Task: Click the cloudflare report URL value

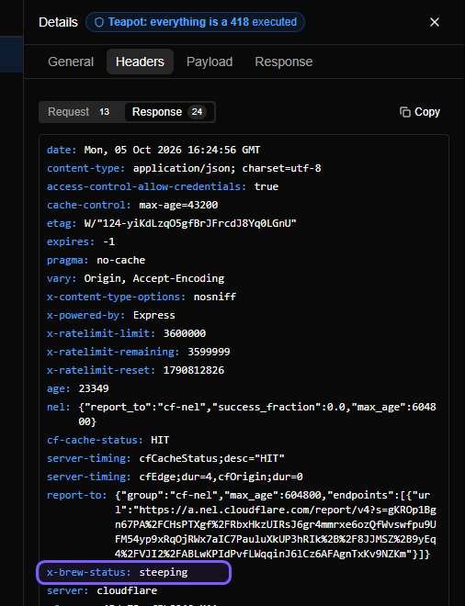Action: tap(276, 524)
